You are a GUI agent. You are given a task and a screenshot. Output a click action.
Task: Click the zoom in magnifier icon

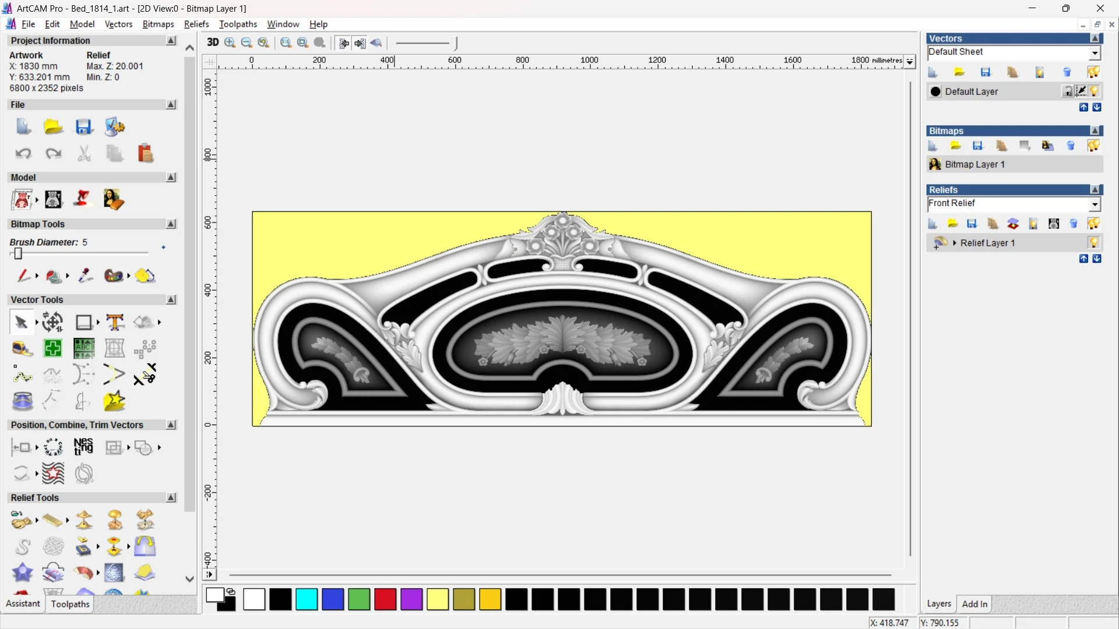[230, 43]
